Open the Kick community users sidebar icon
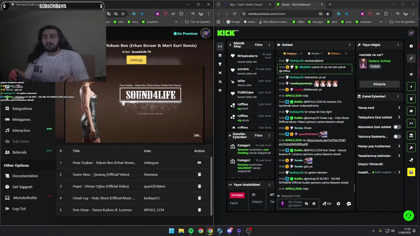Screen dimensions: 420x236 click(220, 82)
